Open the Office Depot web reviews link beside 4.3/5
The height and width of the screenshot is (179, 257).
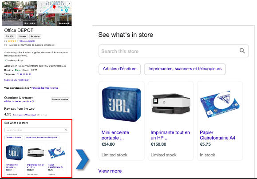[x=24, y=115]
